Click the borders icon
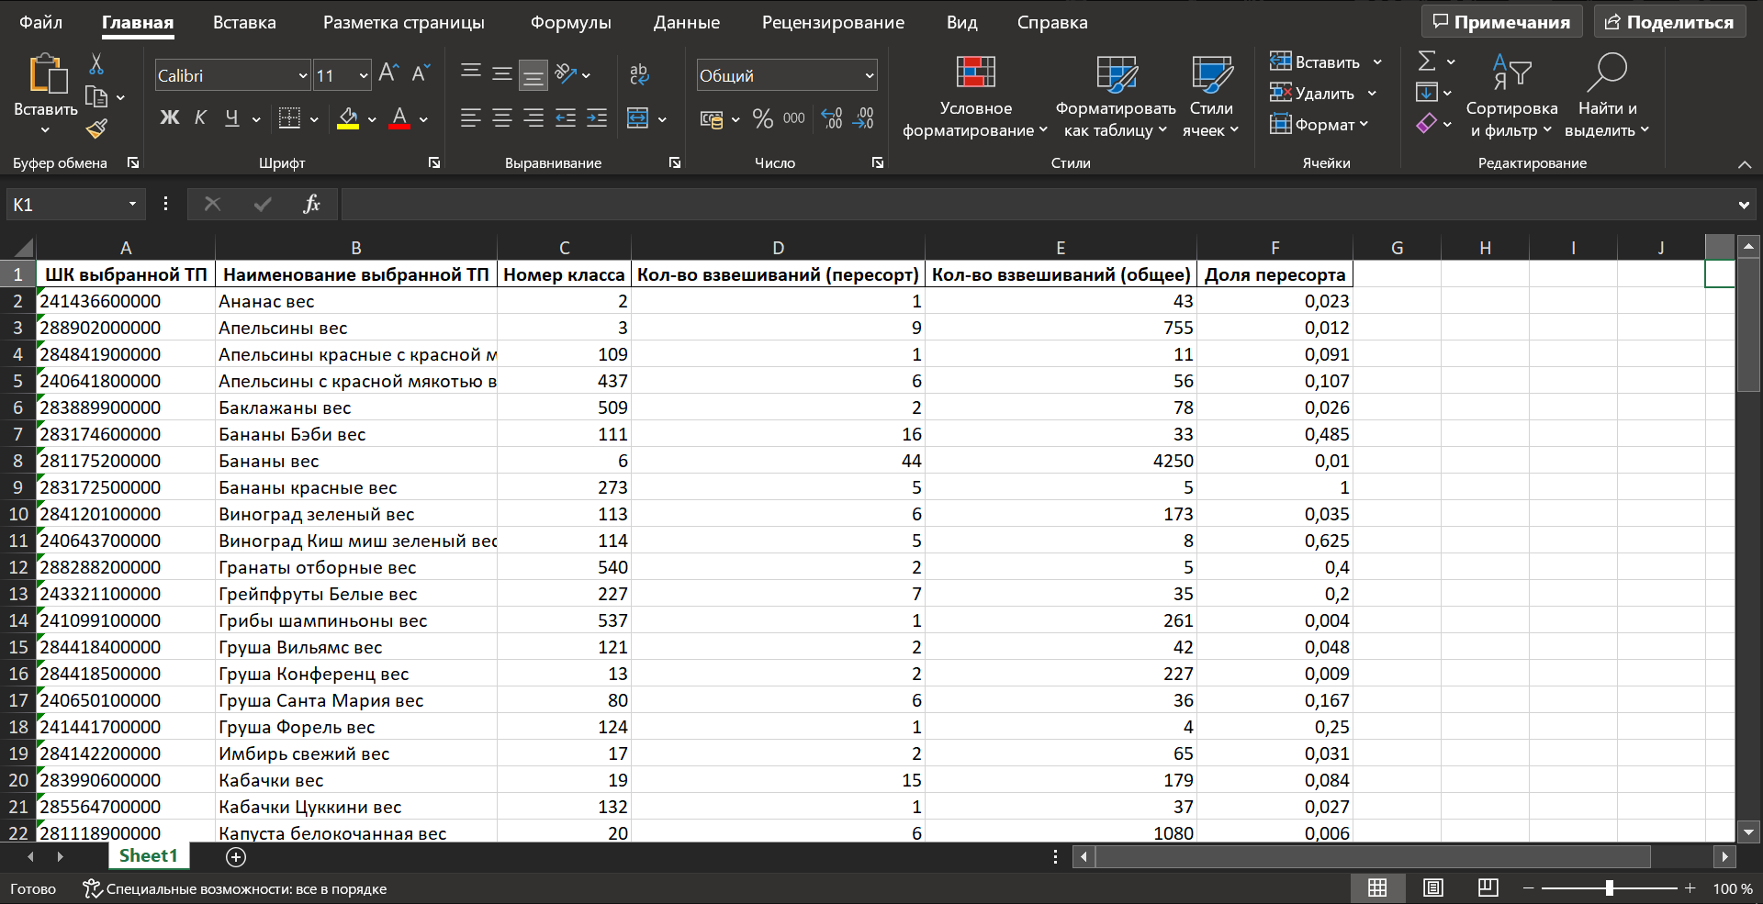 (289, 118)
